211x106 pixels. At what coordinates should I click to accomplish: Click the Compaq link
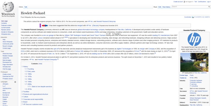(151, 49)
